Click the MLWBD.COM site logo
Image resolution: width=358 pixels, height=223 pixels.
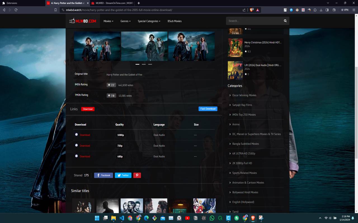(x=83, y=21)
